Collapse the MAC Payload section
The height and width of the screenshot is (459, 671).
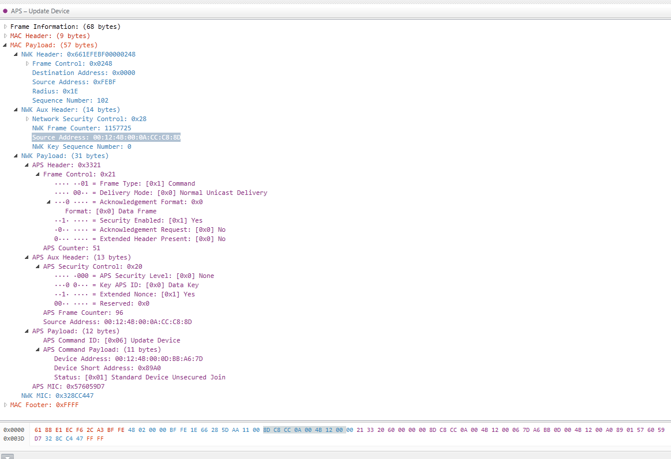[x=5, y=45]
